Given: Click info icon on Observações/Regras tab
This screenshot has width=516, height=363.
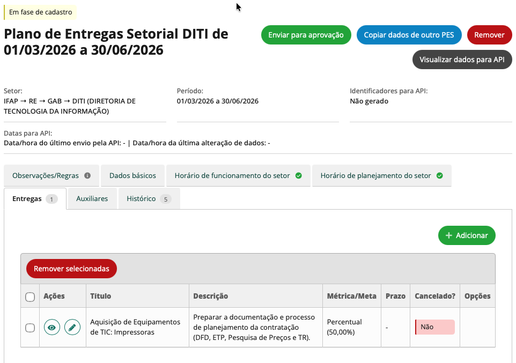Looking at the screenshot, I should (87, 176).
